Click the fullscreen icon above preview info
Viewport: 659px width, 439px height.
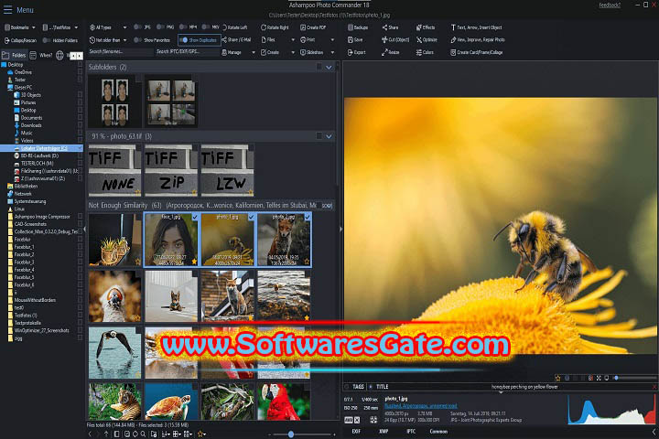(x=599, y=378)
